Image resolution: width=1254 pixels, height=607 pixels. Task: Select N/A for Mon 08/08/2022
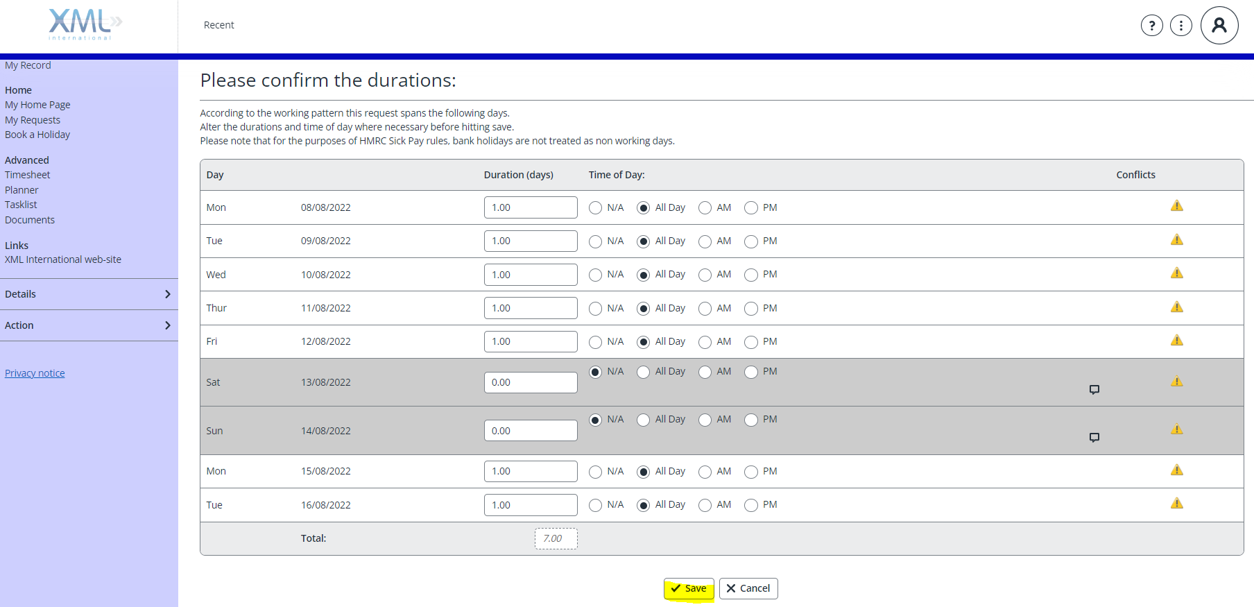pos(595,208)
